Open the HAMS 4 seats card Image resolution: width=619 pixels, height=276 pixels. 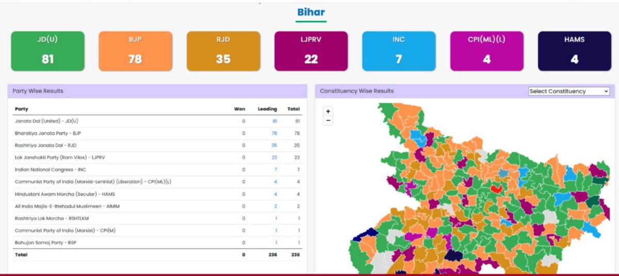click(575, 51)
